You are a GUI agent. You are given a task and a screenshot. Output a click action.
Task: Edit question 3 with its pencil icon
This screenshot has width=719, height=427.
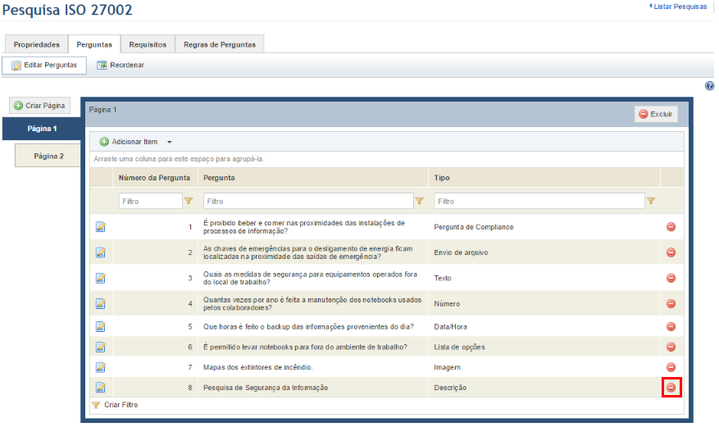[100, 278]
